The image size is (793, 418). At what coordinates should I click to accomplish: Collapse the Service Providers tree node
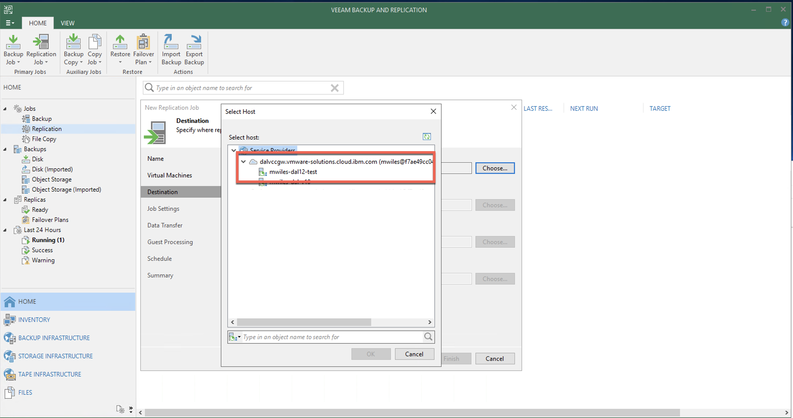(x=234, y=150)
